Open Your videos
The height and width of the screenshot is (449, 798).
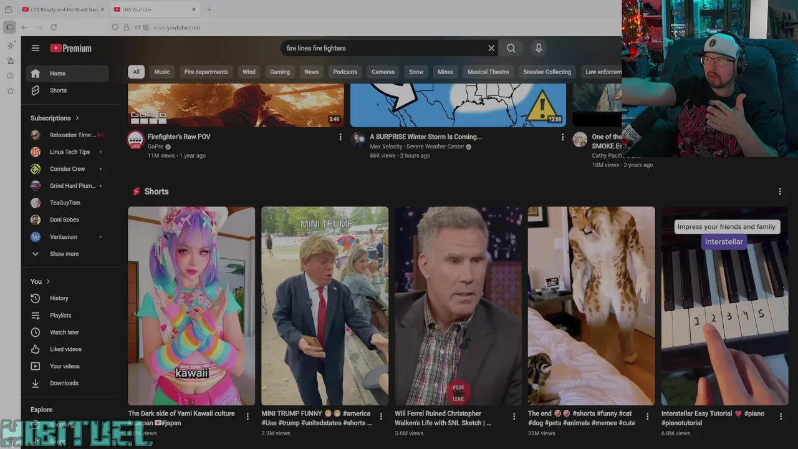(67, 366)
